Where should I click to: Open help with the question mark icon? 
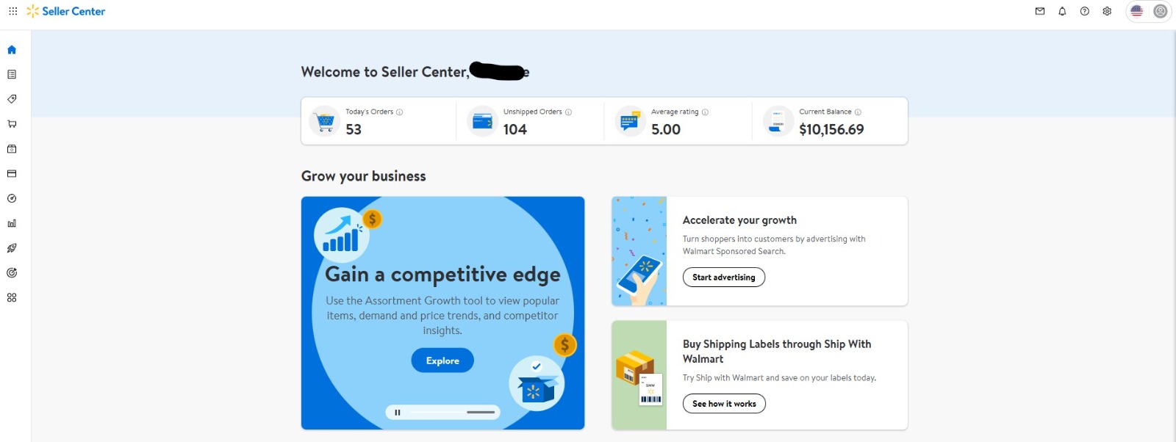pyautogui.click(x=1083, y=11)
